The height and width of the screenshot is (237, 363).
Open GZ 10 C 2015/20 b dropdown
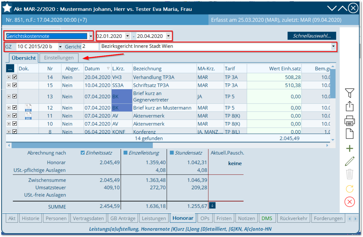coord(60,47)
